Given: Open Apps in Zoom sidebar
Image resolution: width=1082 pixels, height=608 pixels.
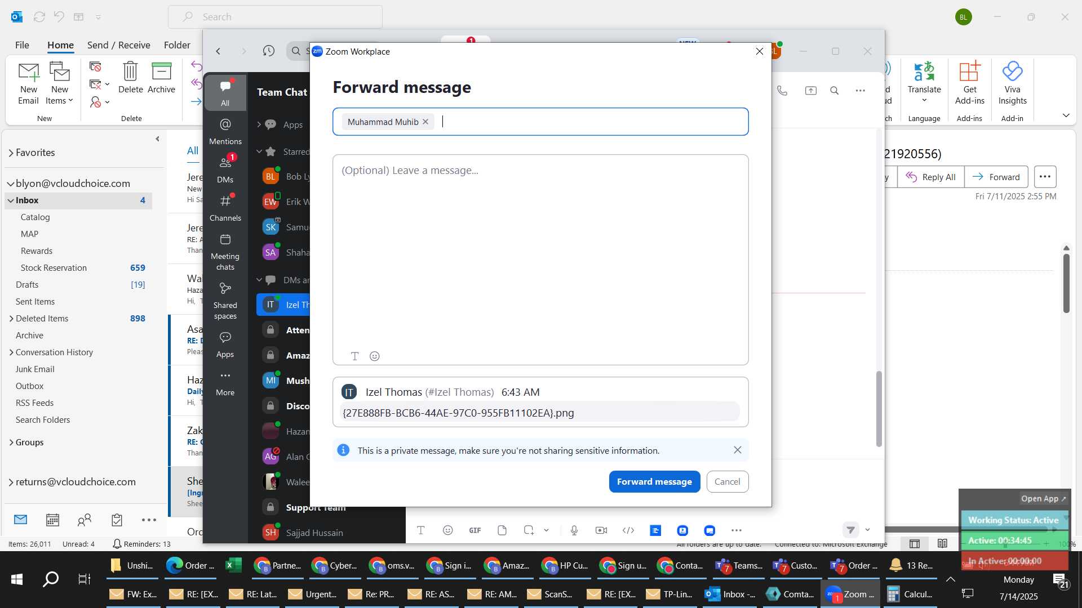Looking at the screenshot, I should (225, 345).
